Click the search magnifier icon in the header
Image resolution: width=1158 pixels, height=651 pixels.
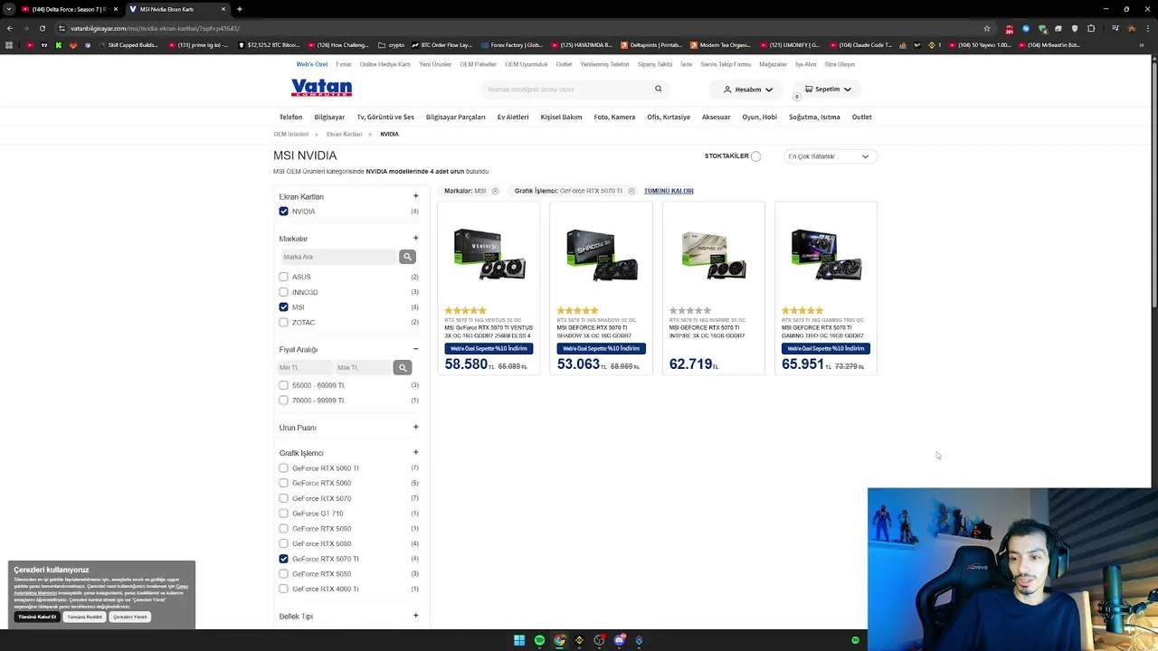(659, 89)
